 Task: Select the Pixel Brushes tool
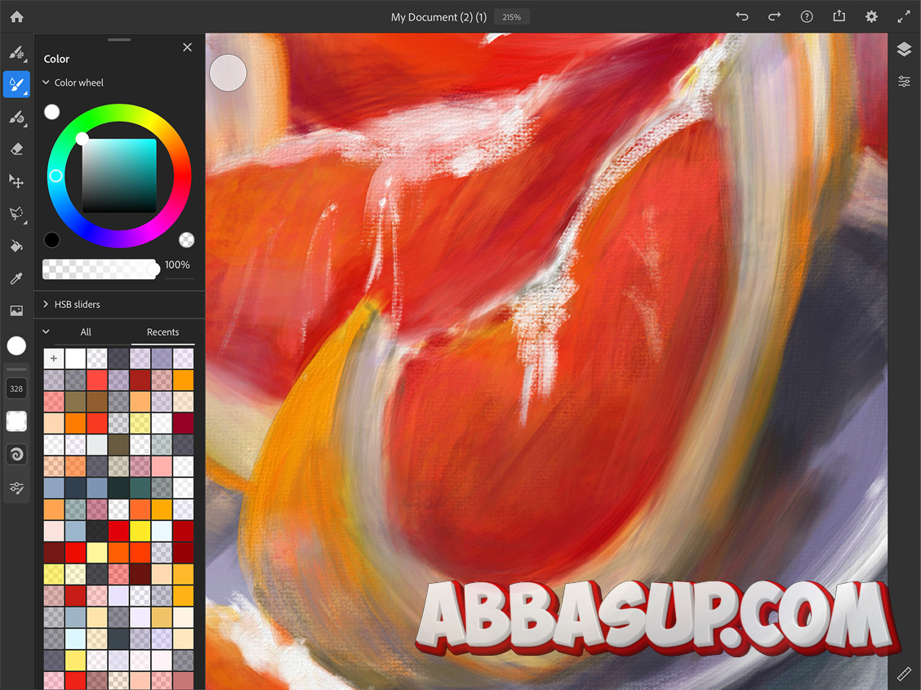coord(16,51)
